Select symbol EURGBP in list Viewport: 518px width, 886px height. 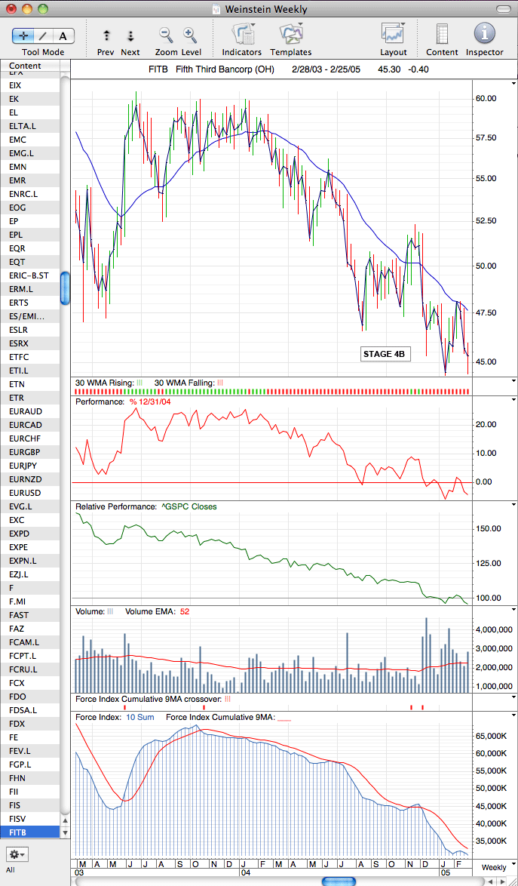(29, 452)
